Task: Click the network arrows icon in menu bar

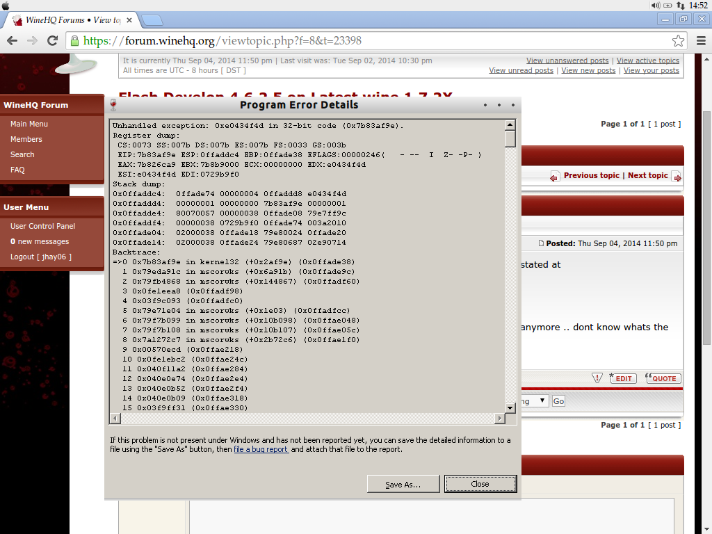Action: (680, 6)
